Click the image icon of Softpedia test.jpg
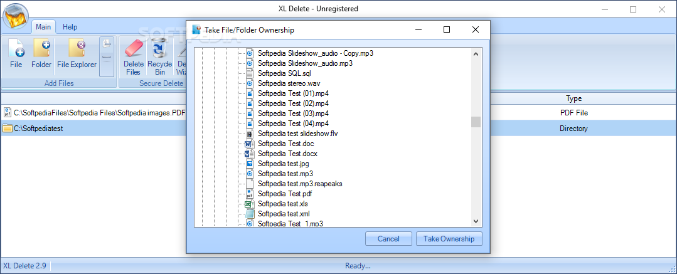 pos(249,164)
